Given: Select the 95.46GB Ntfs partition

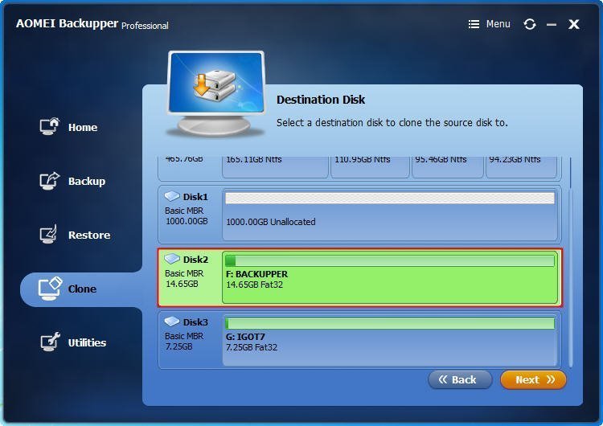Looking at the screenshot, I should click(448, 167).
